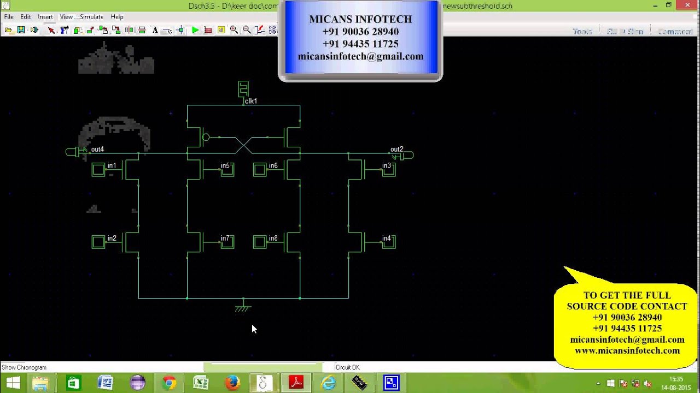Open the Help menu

117,17
